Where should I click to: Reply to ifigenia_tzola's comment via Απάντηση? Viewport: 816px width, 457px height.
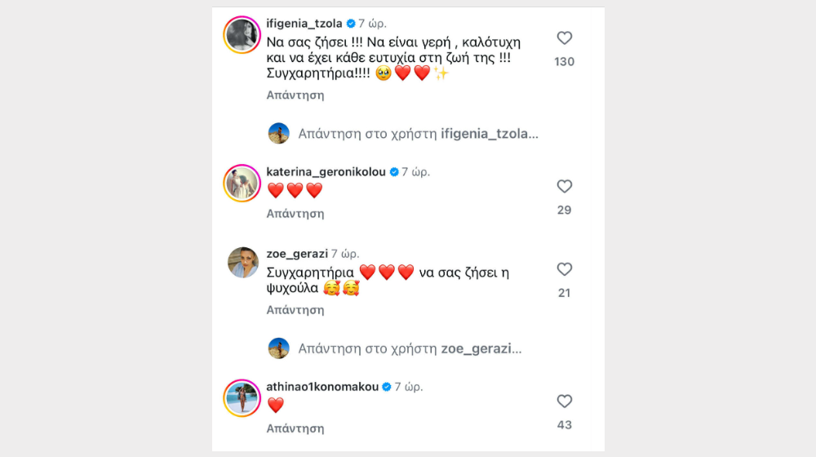point(295,95)
